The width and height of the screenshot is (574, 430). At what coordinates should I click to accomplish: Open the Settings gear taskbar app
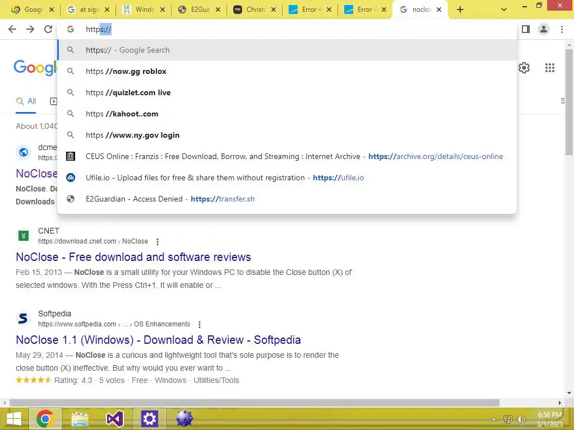coord(149,419)
